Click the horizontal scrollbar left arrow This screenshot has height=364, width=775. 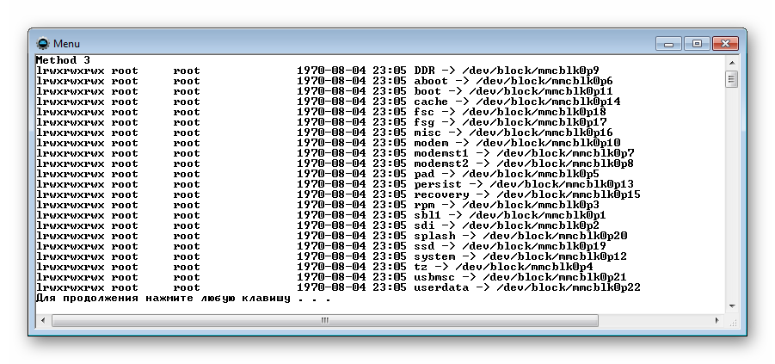[42, 320]
